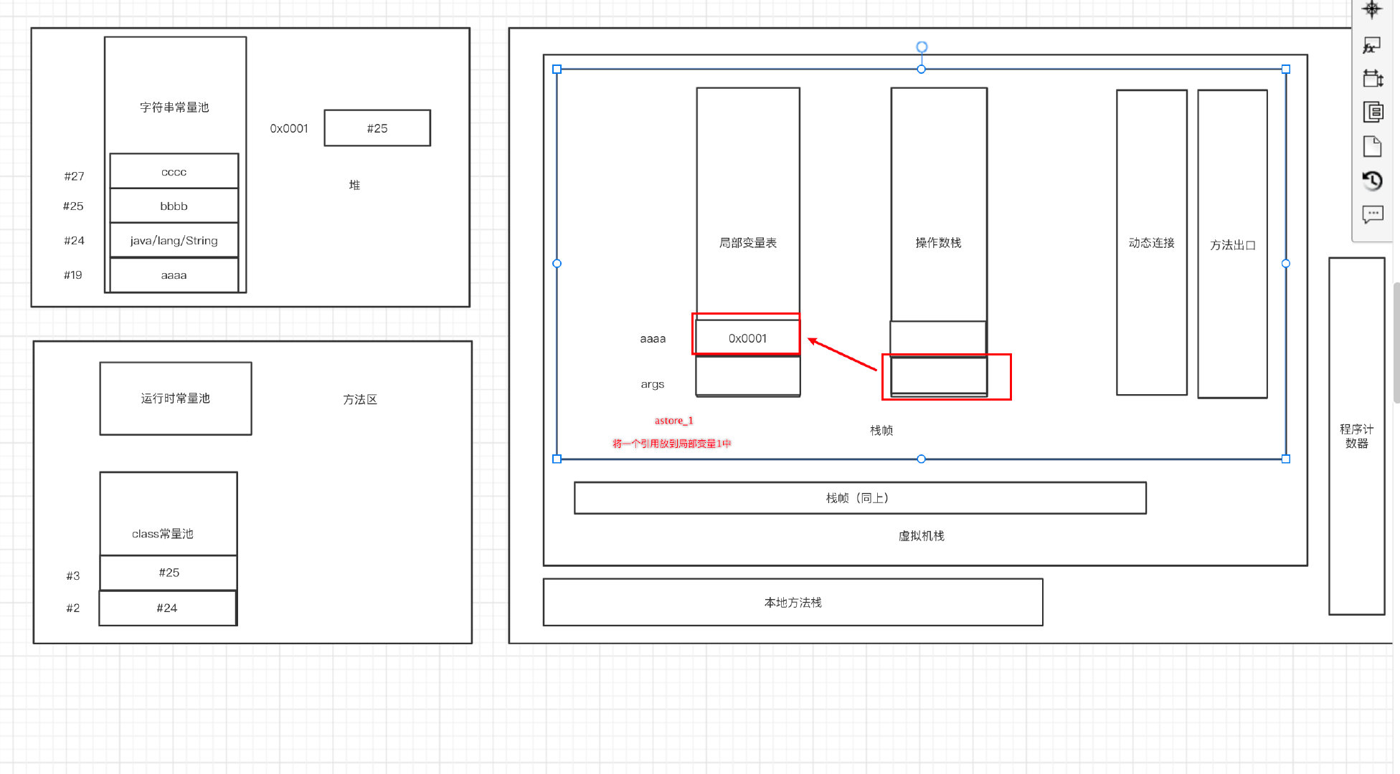Viewport: 1400px width, 774px height.
Task: Select the args label
Action: pos(653,384)
